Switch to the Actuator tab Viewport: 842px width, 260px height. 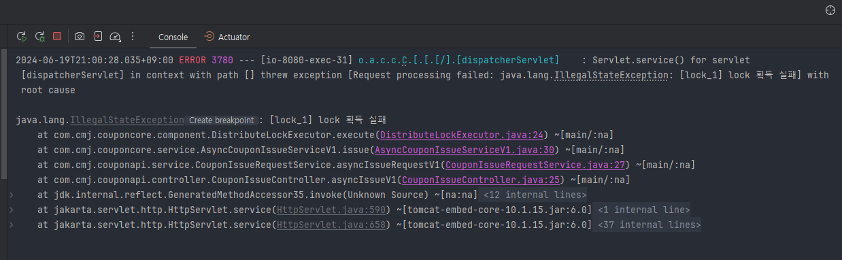(x=227, y=37)
